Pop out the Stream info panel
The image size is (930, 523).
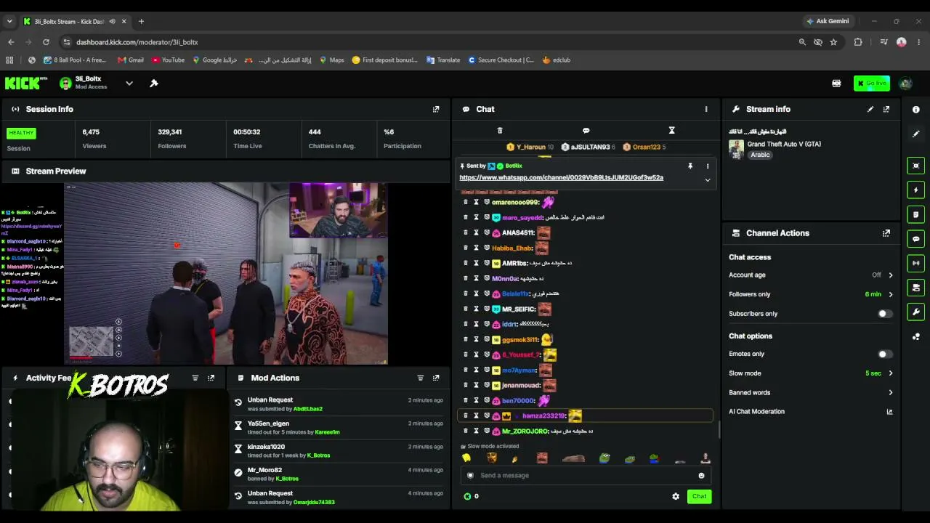886,109
